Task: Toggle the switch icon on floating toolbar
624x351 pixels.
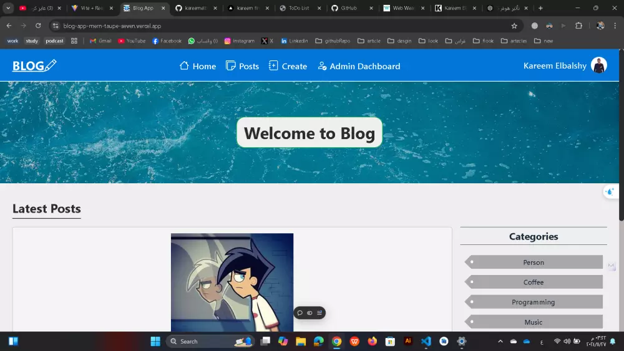Action: click(310, 313)
